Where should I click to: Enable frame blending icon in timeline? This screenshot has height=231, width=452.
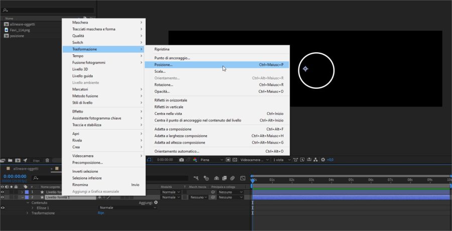coord(224,178)
